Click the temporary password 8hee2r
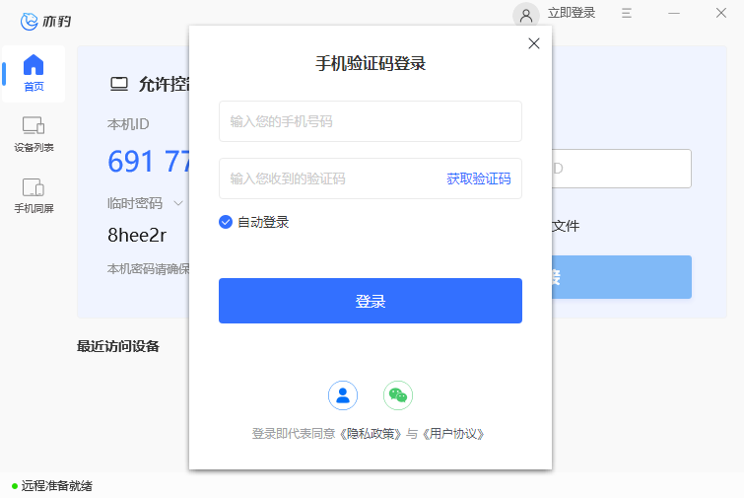This screenshot has height=498, width=744. point(137,235)
